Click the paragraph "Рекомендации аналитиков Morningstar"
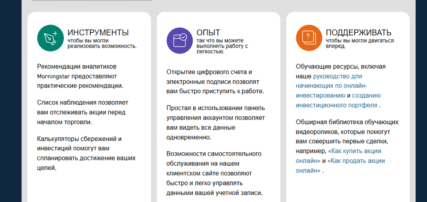 click(x=80, y=76)
